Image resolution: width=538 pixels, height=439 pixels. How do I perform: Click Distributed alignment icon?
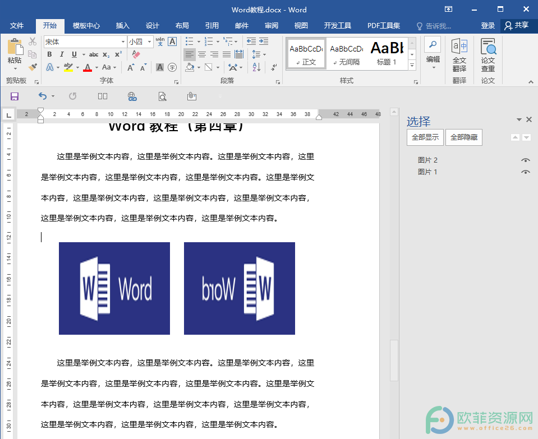click(x=239, y=54)
